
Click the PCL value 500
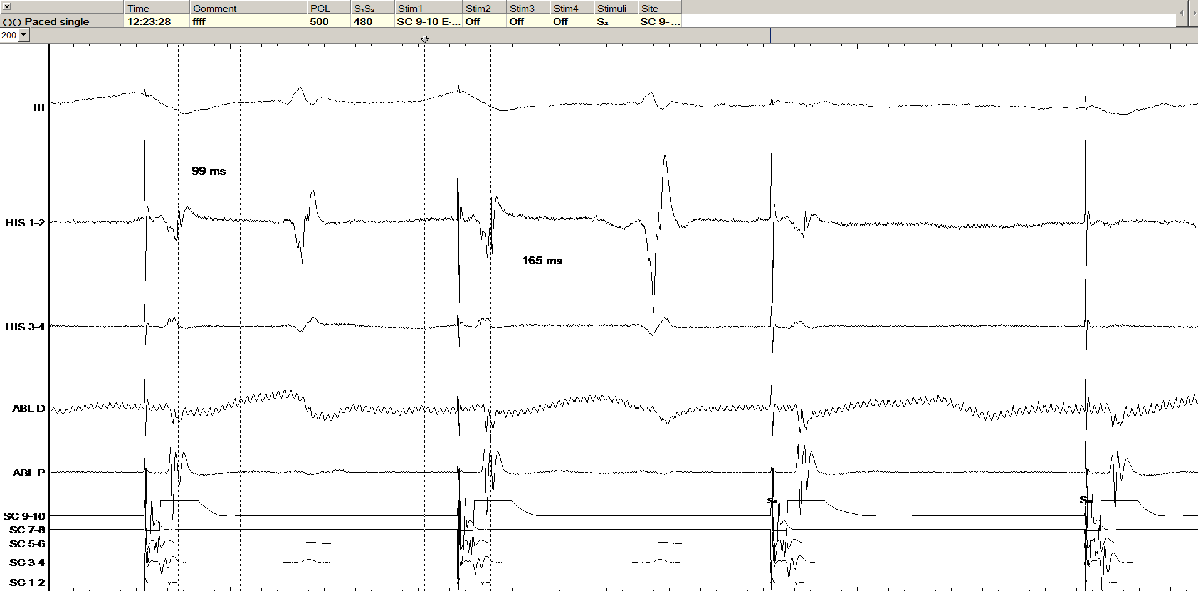328,21
